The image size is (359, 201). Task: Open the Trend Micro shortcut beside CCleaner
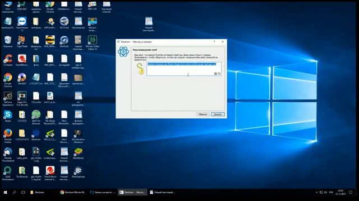pos(22,60)
